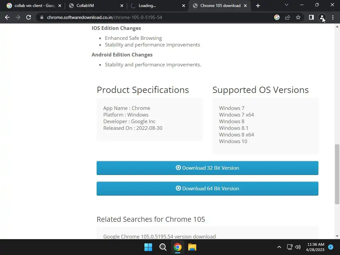Open the Google icon in address bar

277,17
